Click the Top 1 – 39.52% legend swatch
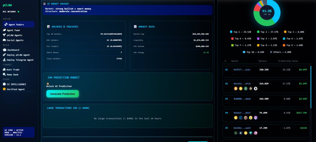This screenshot has width=316, height=142. point(231,32)
